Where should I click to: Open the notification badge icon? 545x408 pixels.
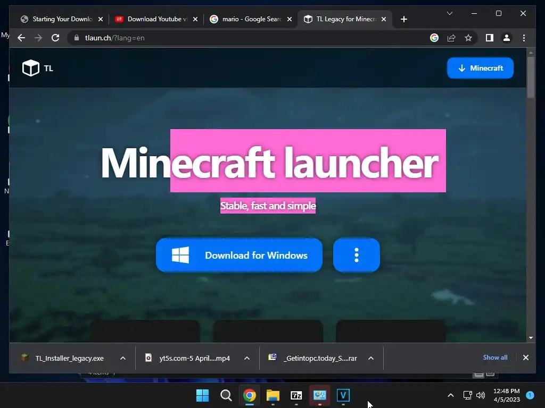(530, 395)
